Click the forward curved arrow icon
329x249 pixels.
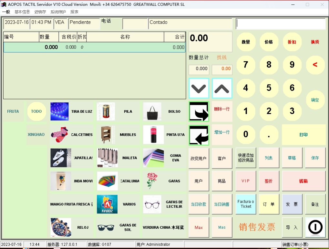pos(199,111)
